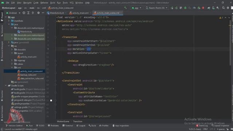Screen dimensions: 233x131
Task: Open the Logcat tool window
Action: [x=81, y=126]
